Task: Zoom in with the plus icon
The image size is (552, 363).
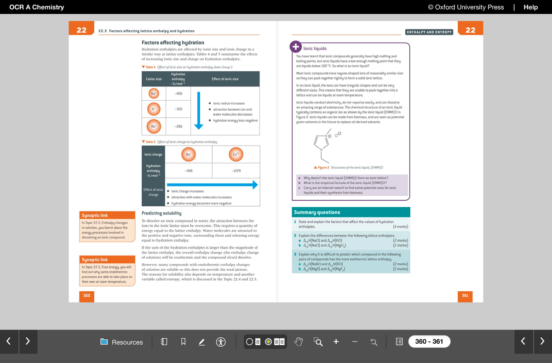Action: [336, 342]
